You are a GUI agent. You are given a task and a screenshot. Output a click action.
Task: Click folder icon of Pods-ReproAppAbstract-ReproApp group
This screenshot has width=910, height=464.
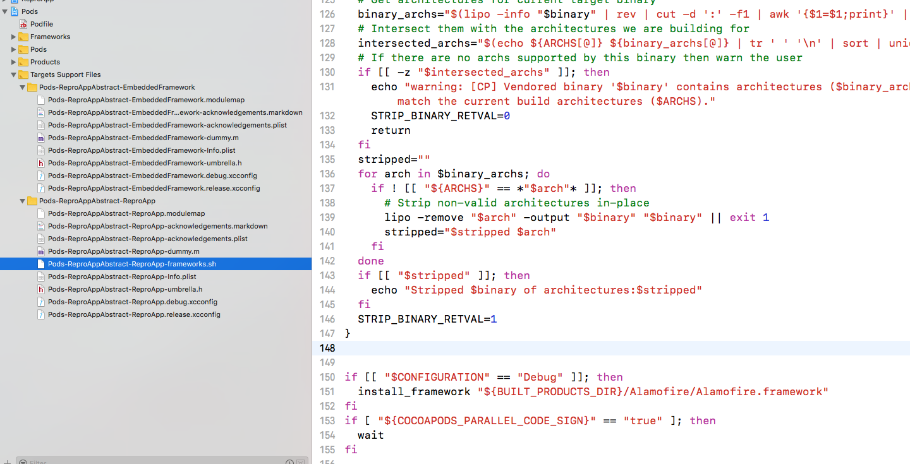point(32,201)
